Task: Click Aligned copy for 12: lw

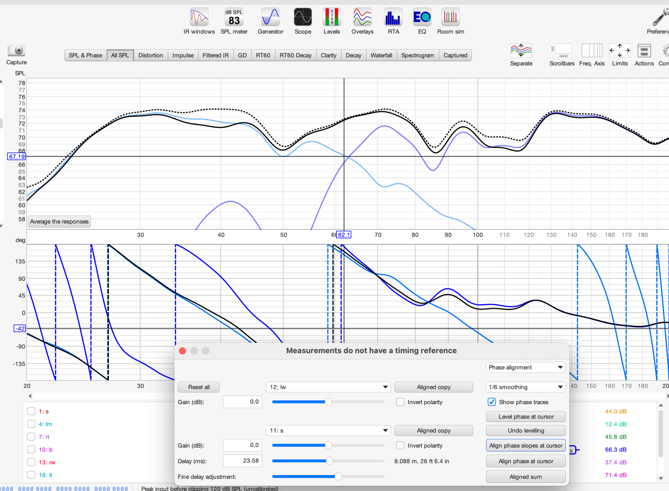Action: pyautogui.click(x=433, y=387)
